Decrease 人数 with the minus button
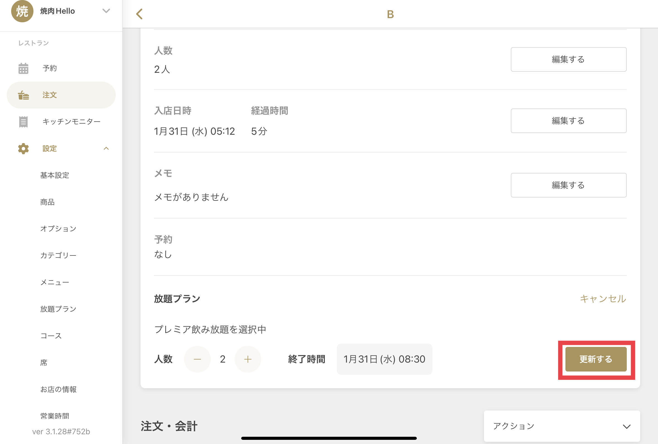This screenshot has height=444, width=658. [x=197, y=359]
